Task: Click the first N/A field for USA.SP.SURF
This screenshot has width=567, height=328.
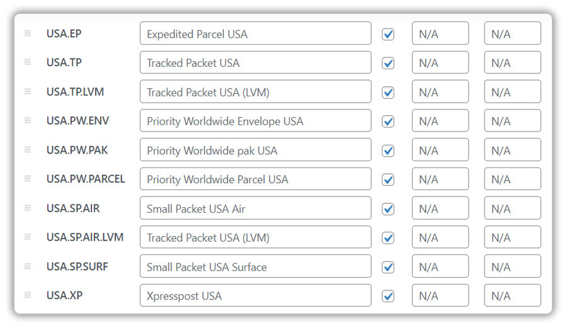Action: point(440,266)
